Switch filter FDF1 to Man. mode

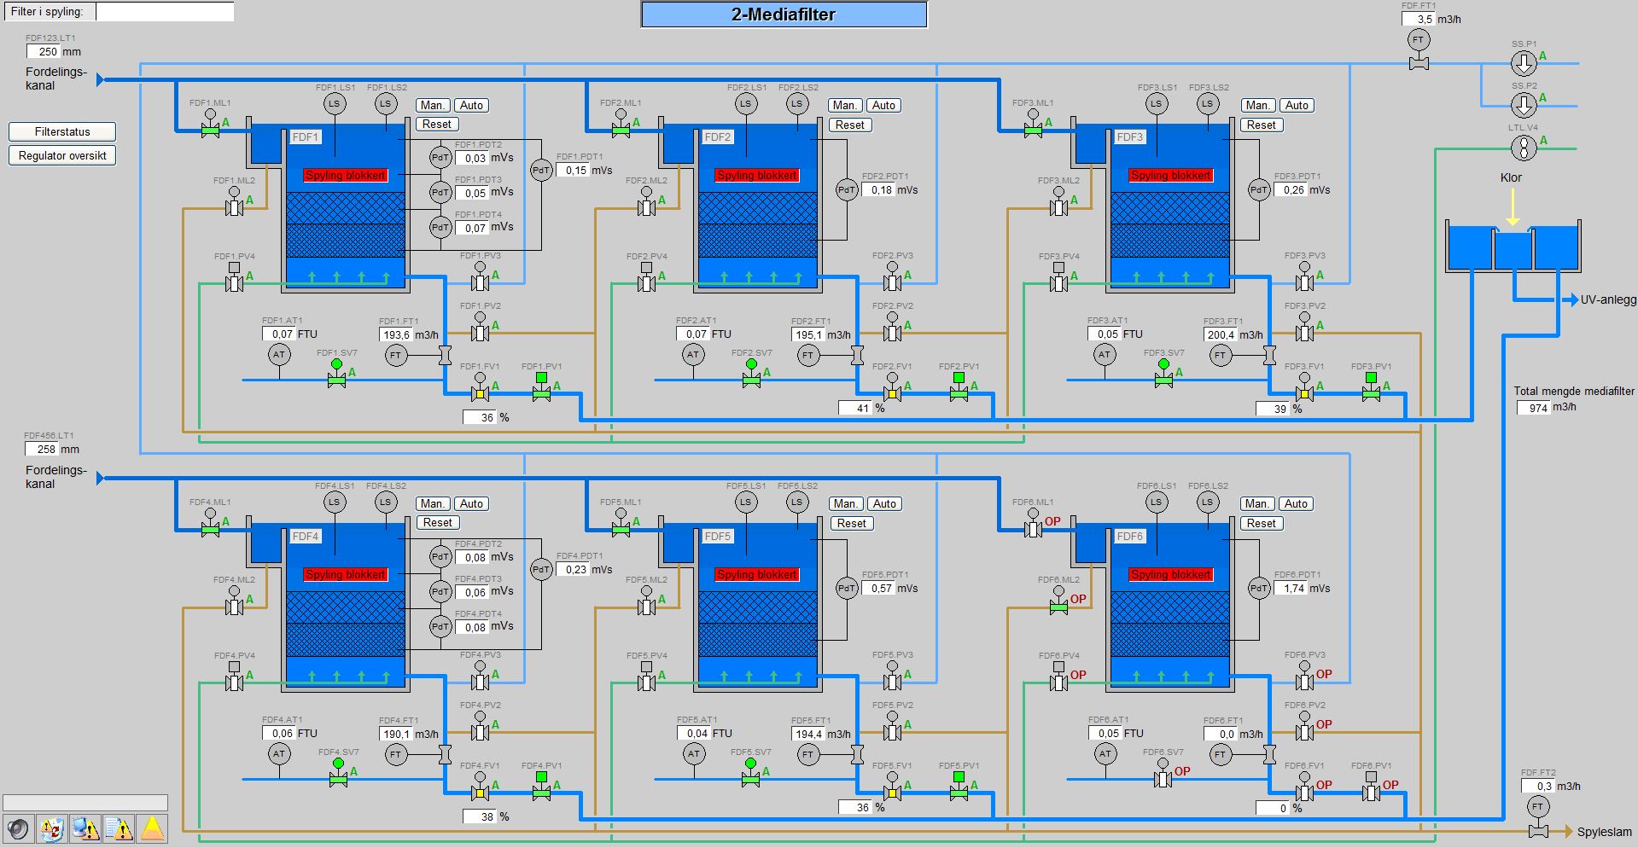[433, 105]
